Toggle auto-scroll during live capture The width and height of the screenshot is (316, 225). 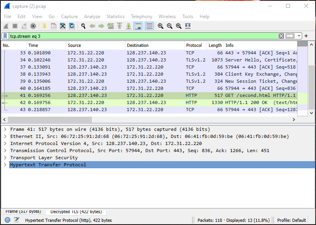tap(138, 26)
